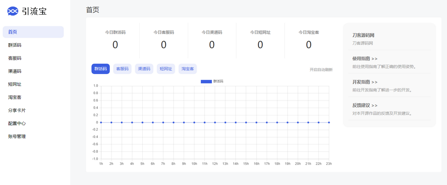
Task: Open 淘宝客 in the sidebar
Action: pos(15,97)
